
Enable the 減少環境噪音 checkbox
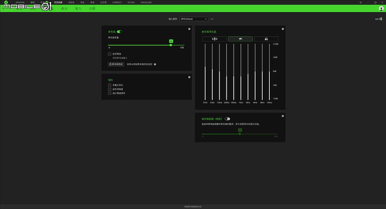point(109,93)
